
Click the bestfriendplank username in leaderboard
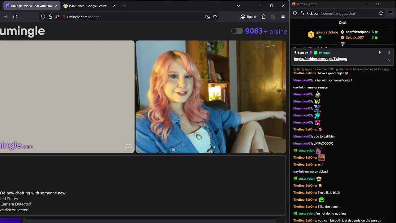click(x=358, y=32)
